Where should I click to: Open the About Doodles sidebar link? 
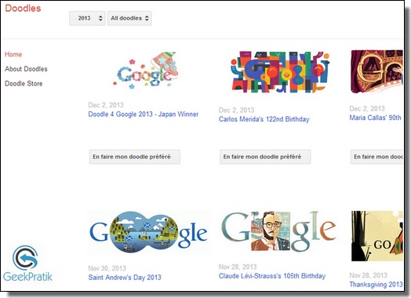[x=26, y=69]
